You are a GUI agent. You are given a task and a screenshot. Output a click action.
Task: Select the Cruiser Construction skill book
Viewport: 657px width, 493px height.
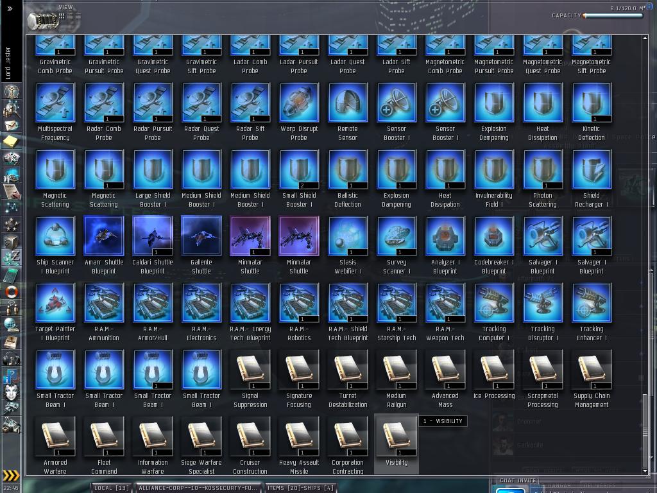click(x=250, y=445)
